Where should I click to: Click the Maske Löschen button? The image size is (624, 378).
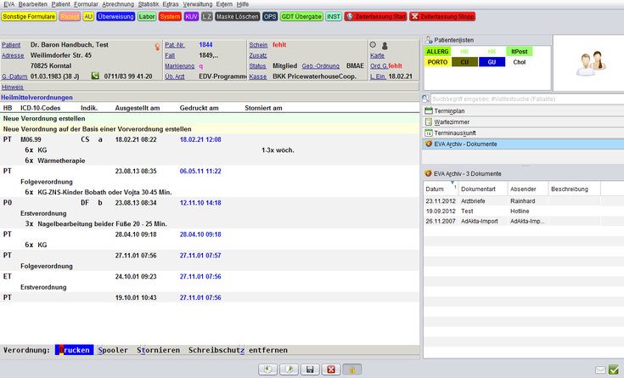coord(238,16)
